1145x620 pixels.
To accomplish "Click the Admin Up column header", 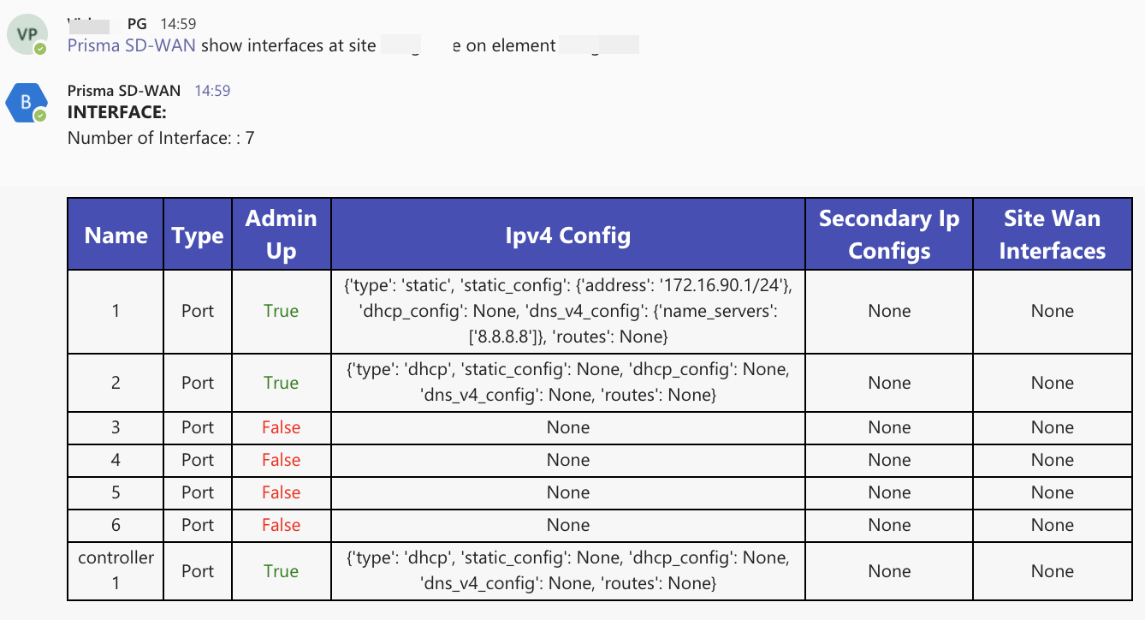I will point(281,235).
